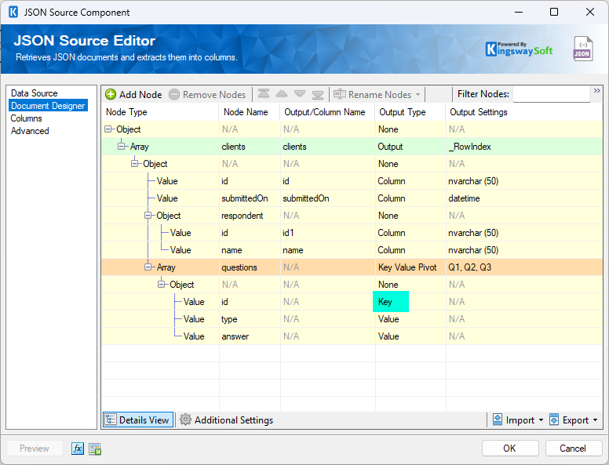Move node to top icon
609x465 pixels.
click(x=264, y=93)
